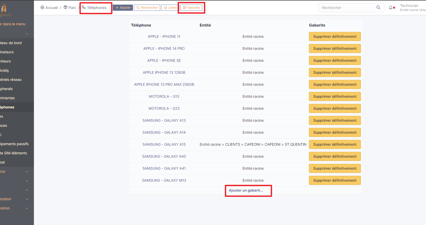Permanently delete the GALAXY A13 template

click(335, 120)
